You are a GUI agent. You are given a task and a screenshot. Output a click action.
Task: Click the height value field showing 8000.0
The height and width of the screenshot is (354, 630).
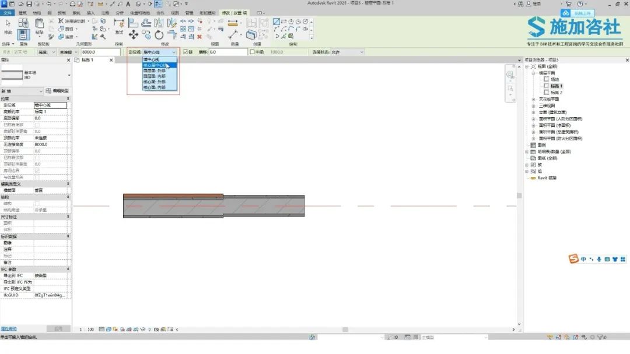100,52
